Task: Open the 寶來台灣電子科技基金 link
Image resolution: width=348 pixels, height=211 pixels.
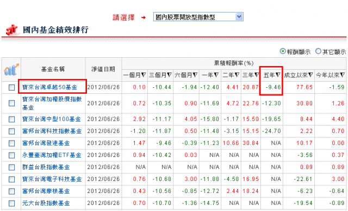Action: point(52,179)
